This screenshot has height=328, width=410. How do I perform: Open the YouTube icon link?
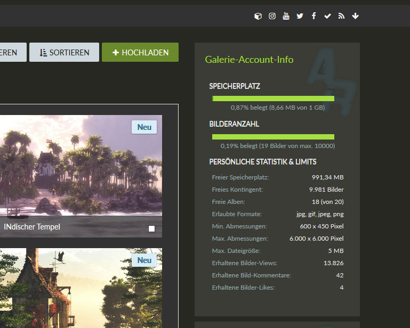[x=286, y=16]
